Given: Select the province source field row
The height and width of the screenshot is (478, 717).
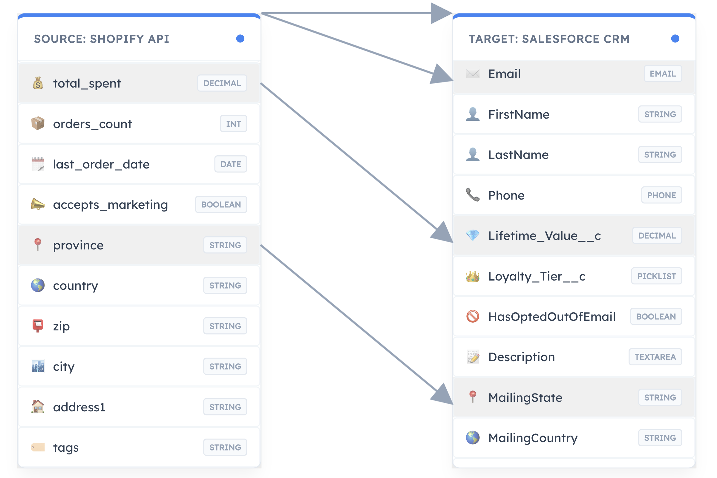Looking at the screenshot, I should point(139,245).
